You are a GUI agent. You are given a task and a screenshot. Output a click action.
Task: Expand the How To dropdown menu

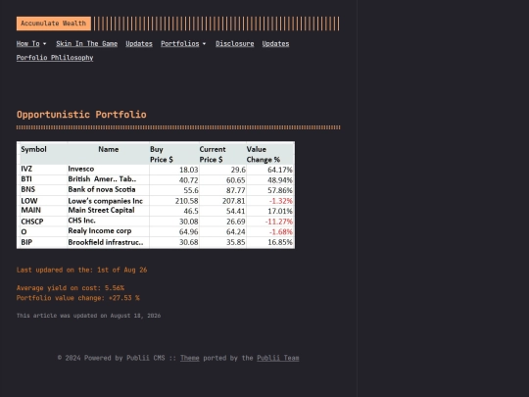click(x=31, y=44)
